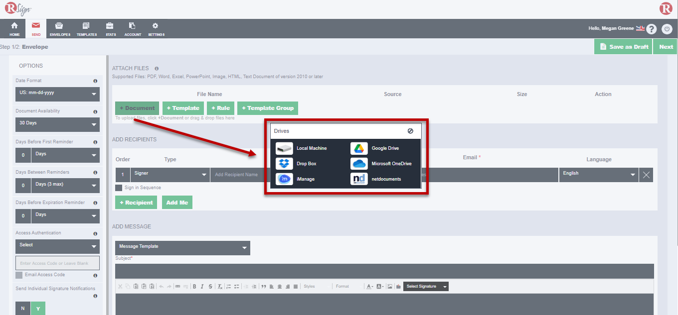The image size is (678, 315).
Task: Open the Date Format dropdown
Action: coord(57,94)
